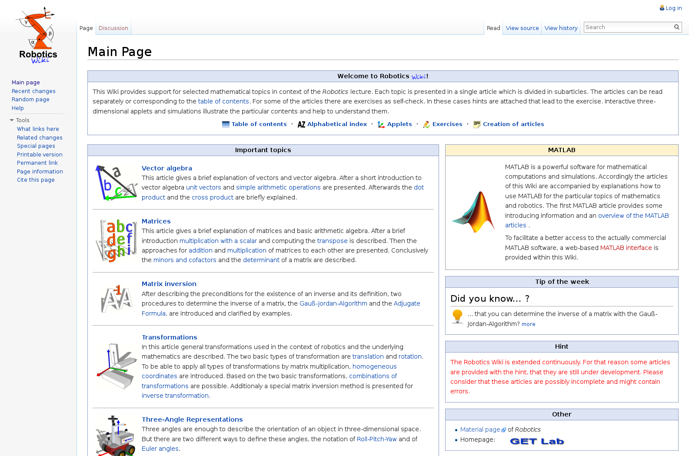Select the Page tab
This screenshot has height=456, width=689.
tap(86, 28)
